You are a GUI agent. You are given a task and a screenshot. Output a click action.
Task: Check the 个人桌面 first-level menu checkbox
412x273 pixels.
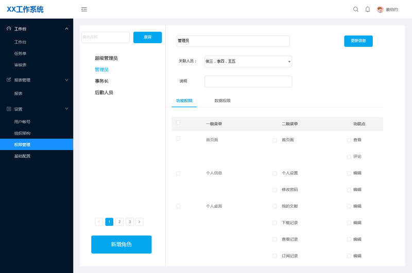point(178,206)
